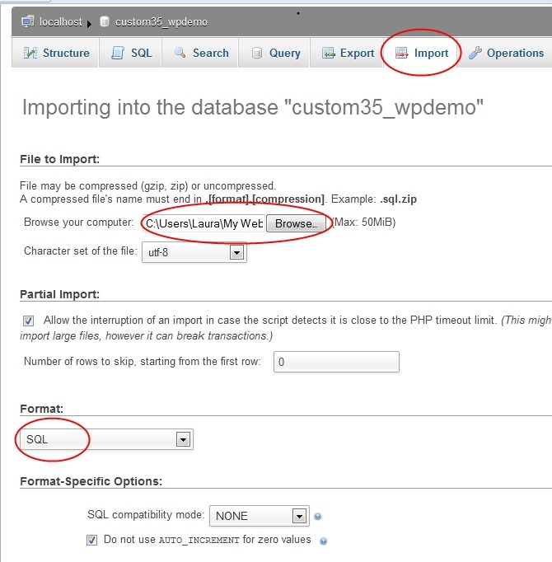Open the Search tab
Screen dimensions: 552x562
coord(200,53)
